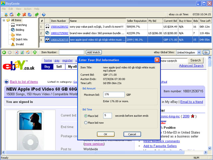Click the vertical scrollbar up arrow
The image size is (213, 160).
pyautogui.click(x=210, y=58)
